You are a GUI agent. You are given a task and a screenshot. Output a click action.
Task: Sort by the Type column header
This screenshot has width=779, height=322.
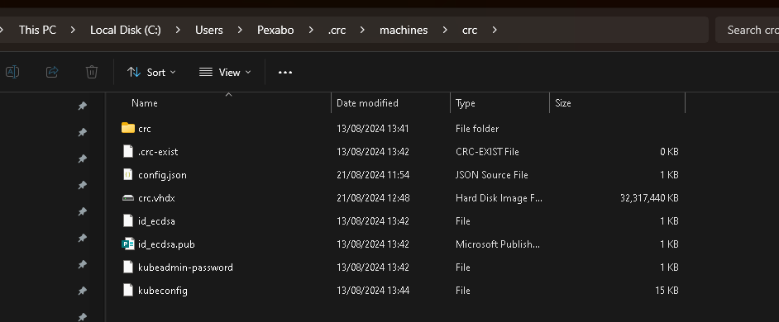pyautogui.click(x=465, y=103)
